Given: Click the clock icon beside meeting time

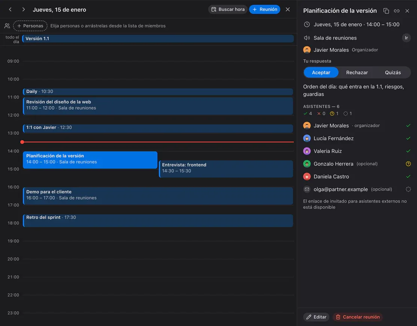Looking at the screenshot, I should click(x=307, y=24).
